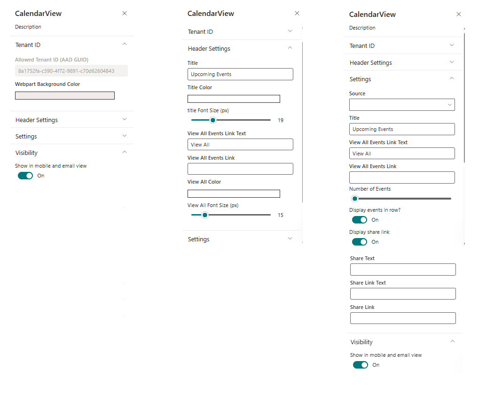Turn off Display share link

tap(360, 242)
